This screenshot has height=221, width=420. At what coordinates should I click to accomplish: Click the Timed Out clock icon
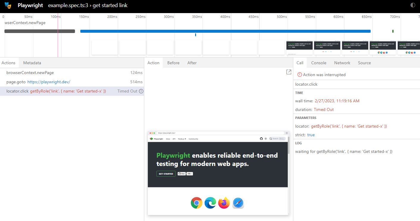click(141, 91)
